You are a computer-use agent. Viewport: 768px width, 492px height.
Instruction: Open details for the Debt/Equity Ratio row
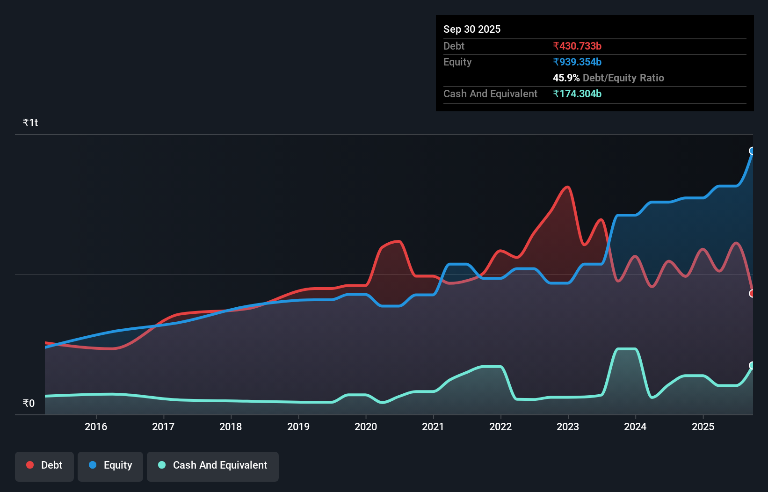coord(608,78)
